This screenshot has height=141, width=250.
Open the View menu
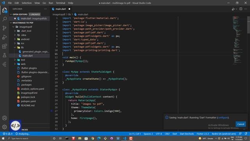click(37, 3)
